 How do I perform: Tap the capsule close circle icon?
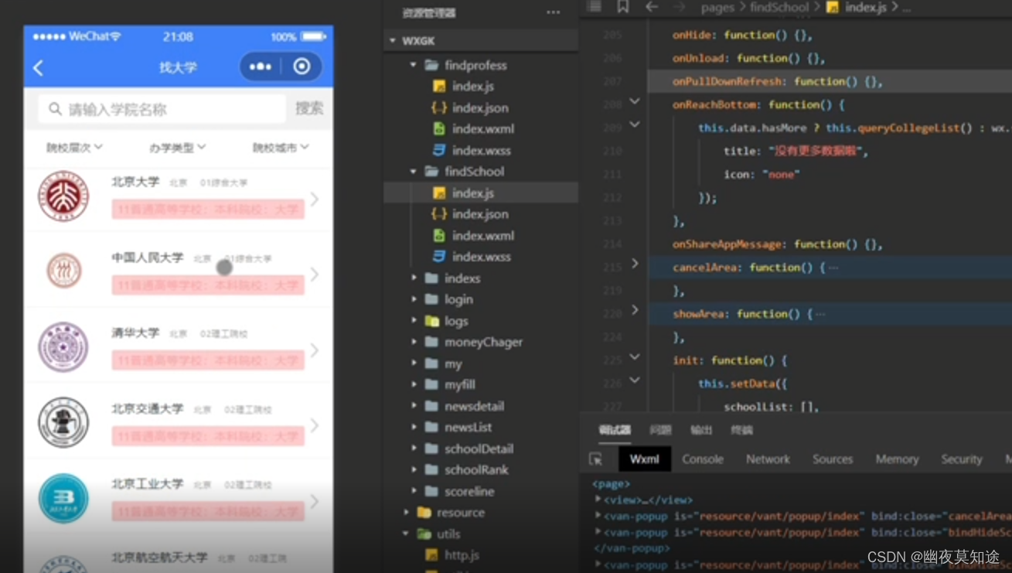coord(302,67)
